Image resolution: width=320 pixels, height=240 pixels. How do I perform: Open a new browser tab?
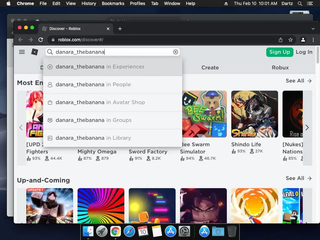pos(120,29)
